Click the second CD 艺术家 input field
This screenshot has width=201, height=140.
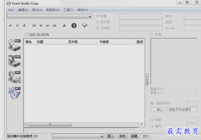point(141,28)
